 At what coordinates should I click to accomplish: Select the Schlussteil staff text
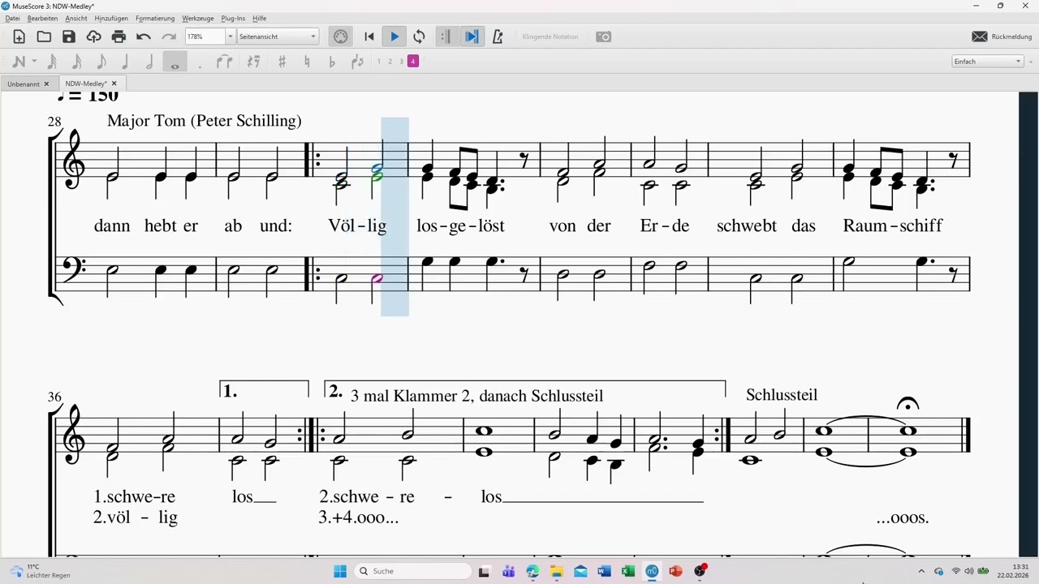(x=782, y=395)
